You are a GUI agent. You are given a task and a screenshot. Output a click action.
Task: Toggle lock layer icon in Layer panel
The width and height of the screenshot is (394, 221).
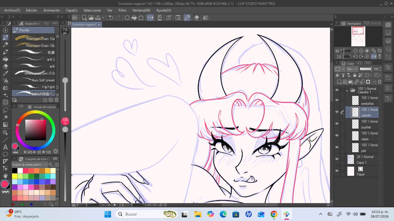click(355, 75)
